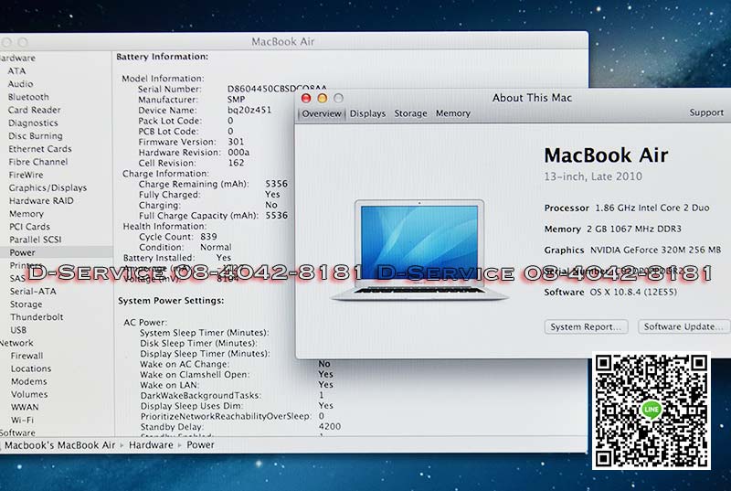The height and width of the screenshot is (491, 731).
Task: Select Thunderbolt in the sidebar
Action: 37,317
